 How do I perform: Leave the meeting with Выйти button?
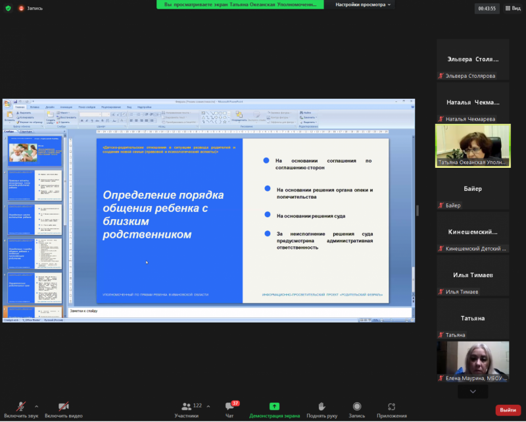(508, 409)
